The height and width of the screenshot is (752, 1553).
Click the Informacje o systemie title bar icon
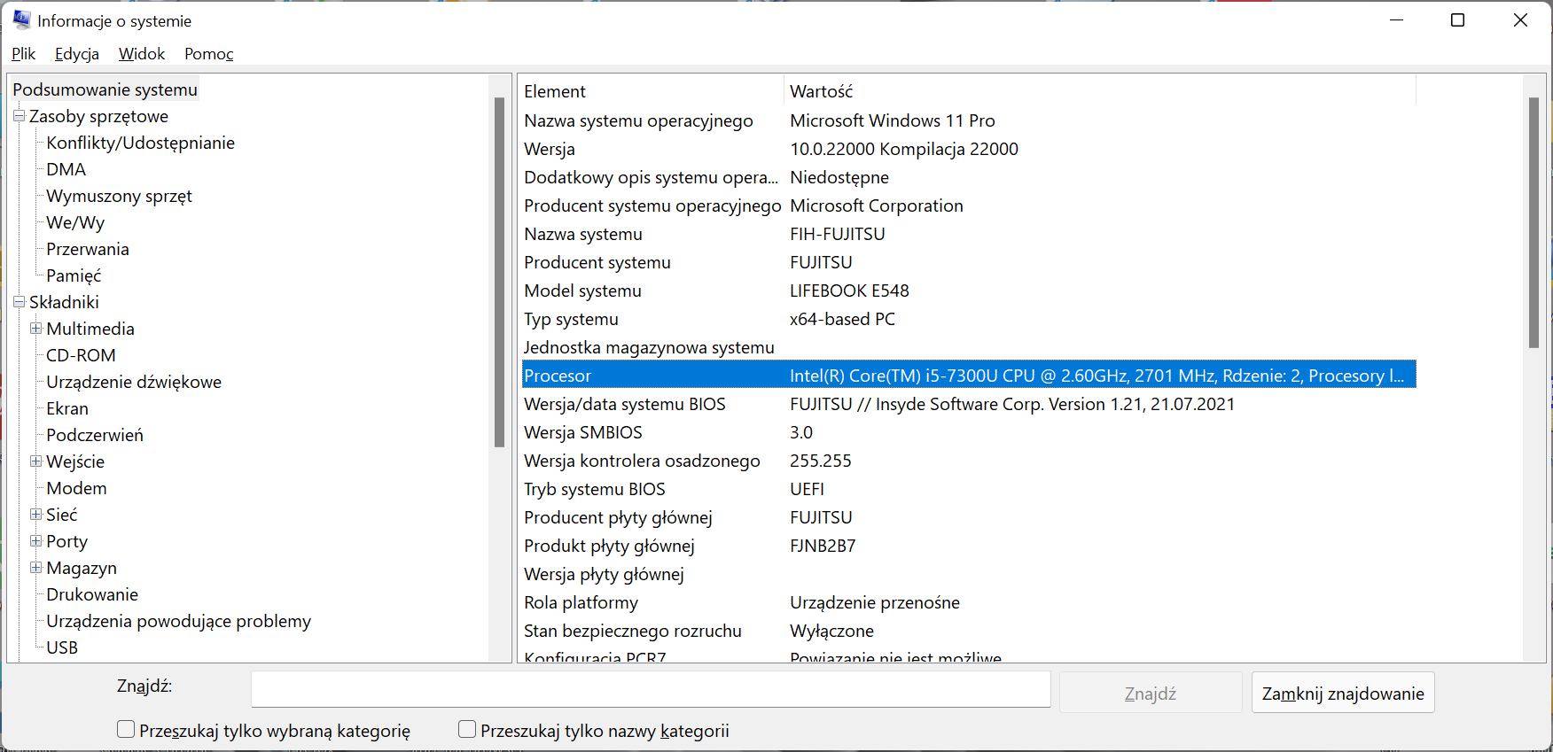point(21,19)
